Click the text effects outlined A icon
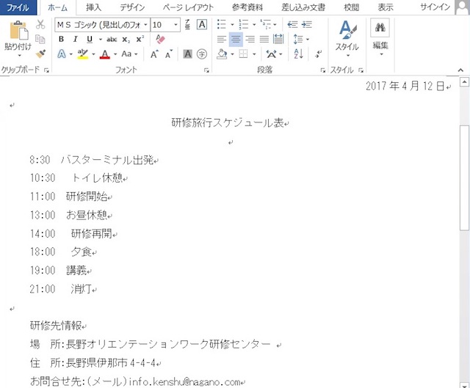The image size is (470, 388). click(x=62, y=54)
